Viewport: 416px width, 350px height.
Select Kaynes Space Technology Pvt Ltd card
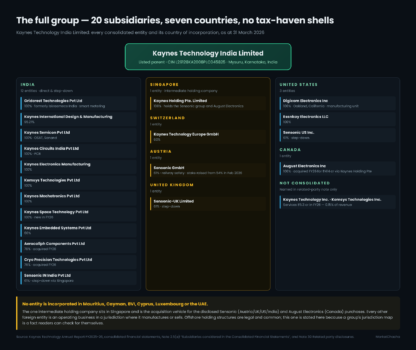pos(79,214)
